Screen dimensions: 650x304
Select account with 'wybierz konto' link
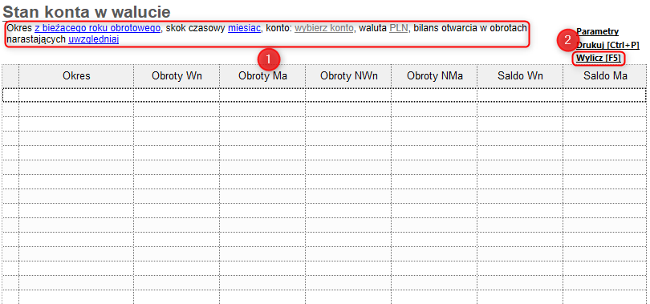[x=324, y=28]
